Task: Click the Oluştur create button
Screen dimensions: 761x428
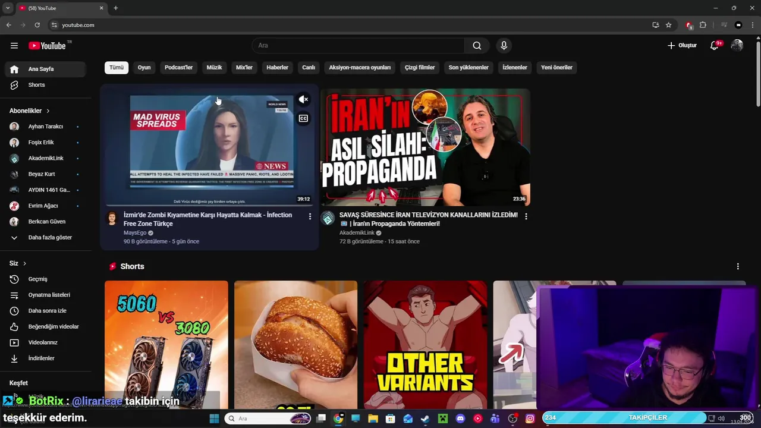Action: coord(682,46)
